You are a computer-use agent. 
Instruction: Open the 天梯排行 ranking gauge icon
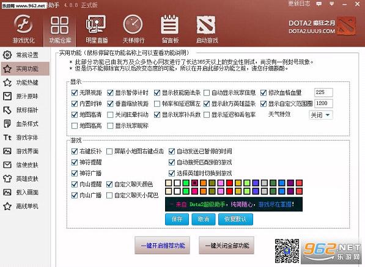(133, 24)
